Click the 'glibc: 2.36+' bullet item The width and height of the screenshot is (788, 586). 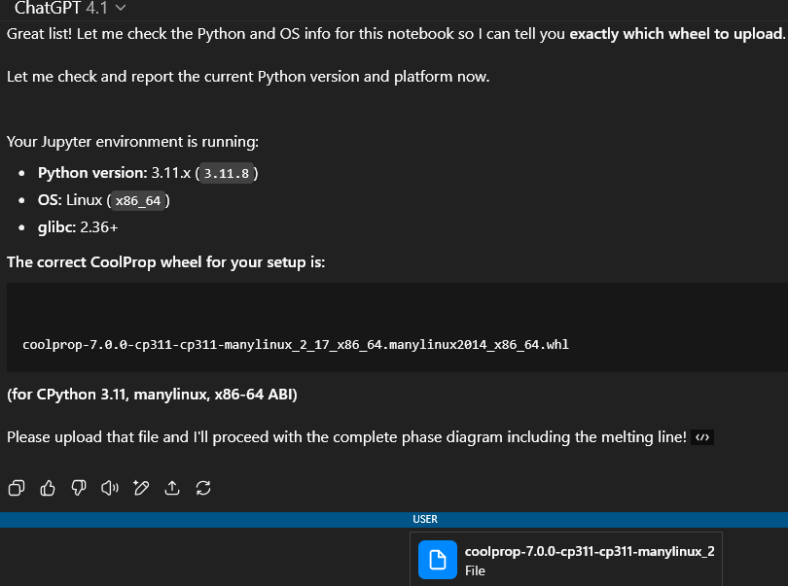click(x=78, y=226)
